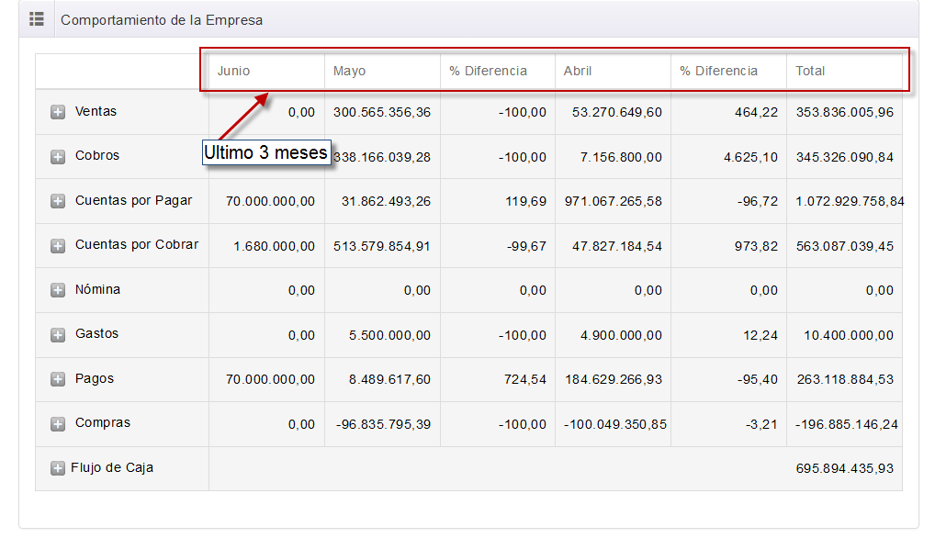The width and height of the screenshot is (935, 538).
Task: Expand the Ventas row
Action: (x=58, y=112)
